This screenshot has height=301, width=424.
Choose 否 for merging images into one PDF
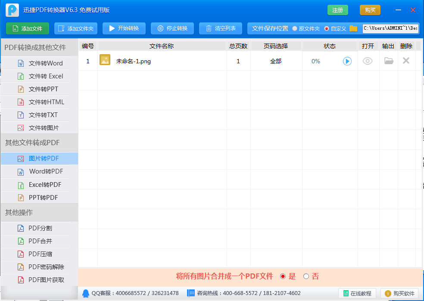tap(306, 276)
